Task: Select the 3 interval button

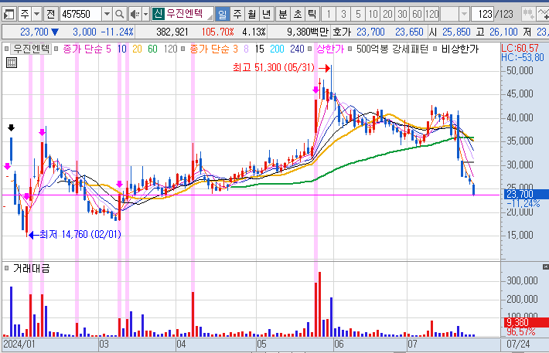Action: click(343, 15)
